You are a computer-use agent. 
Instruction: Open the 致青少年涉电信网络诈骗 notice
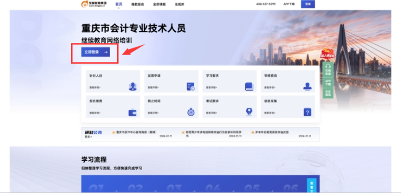[213, 134]
